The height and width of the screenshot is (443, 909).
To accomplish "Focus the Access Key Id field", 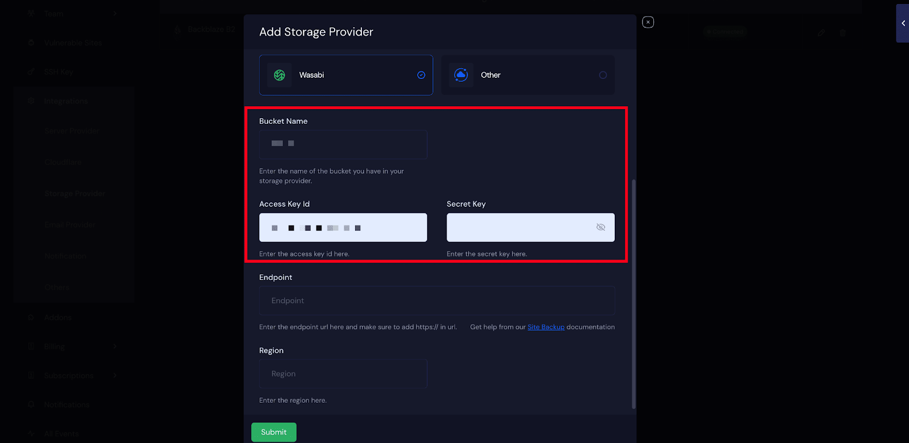I will coord(343,227).
